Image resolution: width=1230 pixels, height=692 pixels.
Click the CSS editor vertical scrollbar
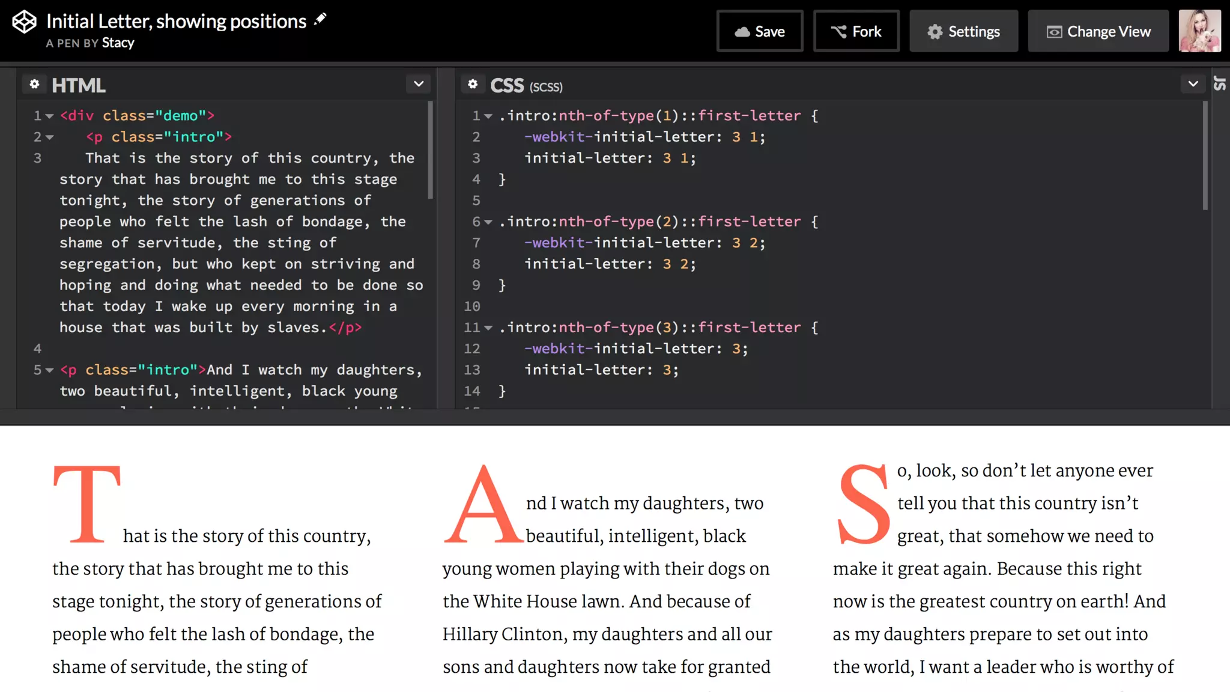point(1205,156)
